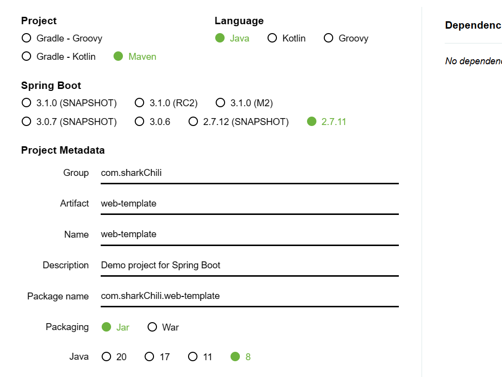Choose Spring Boot 3.1.0 (RC2) version

coord(140,103)
